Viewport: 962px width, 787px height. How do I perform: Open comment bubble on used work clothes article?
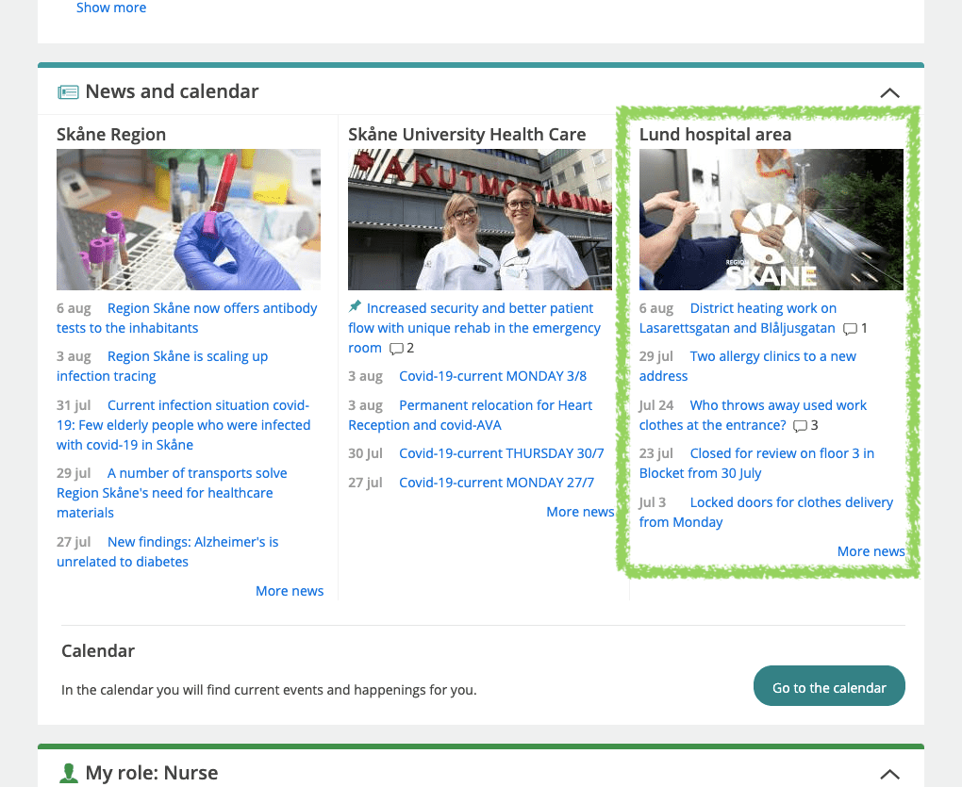click(x=800, y=426)
